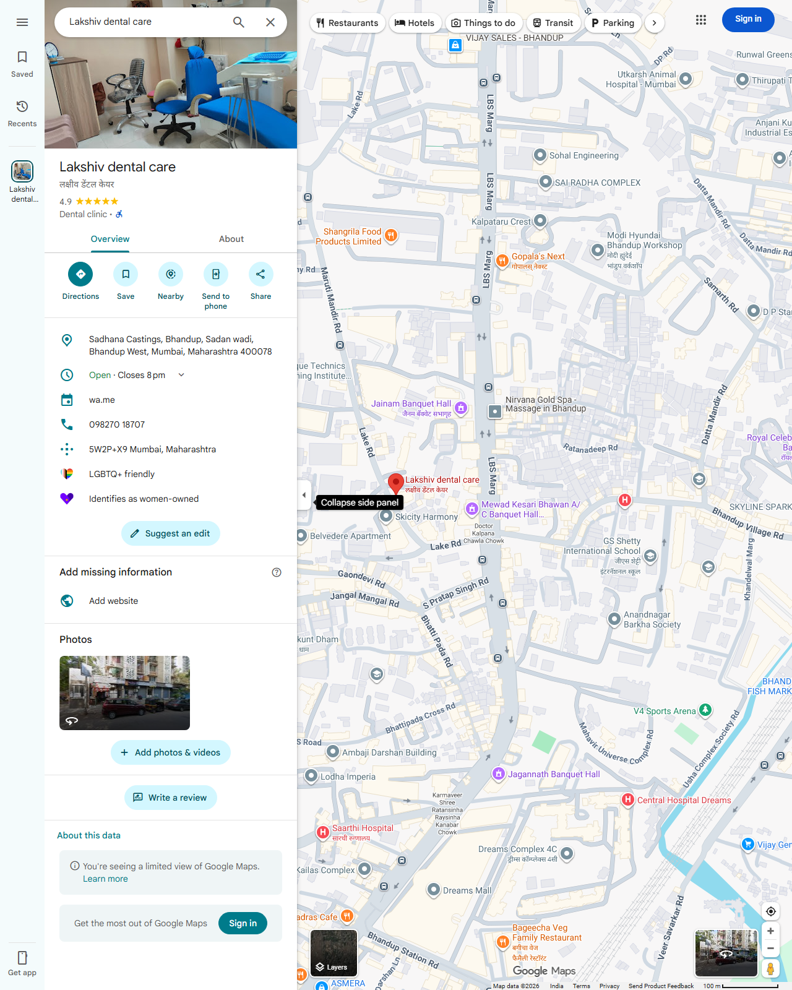Click Identifies as women-owned attribute

point(171,499)
